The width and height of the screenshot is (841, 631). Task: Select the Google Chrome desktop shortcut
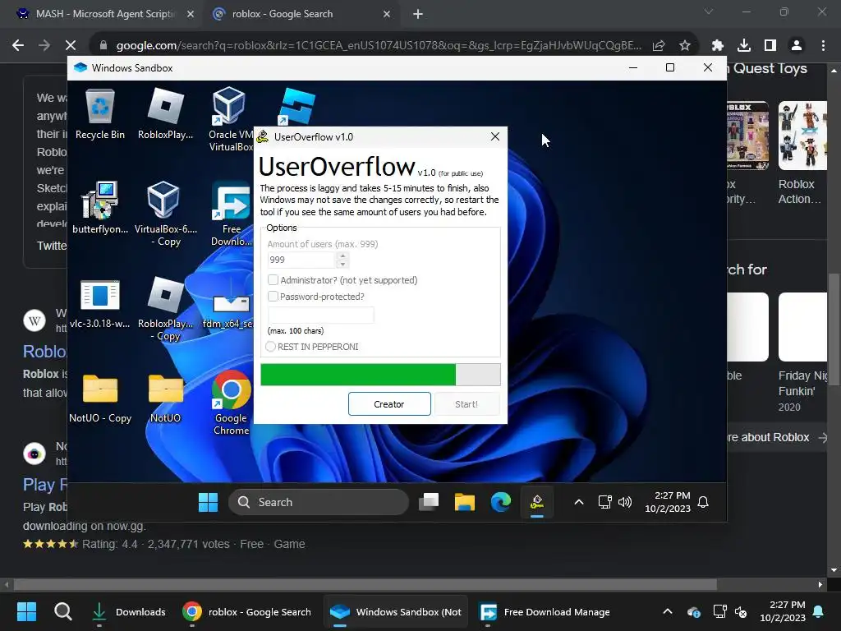(231, 403)
